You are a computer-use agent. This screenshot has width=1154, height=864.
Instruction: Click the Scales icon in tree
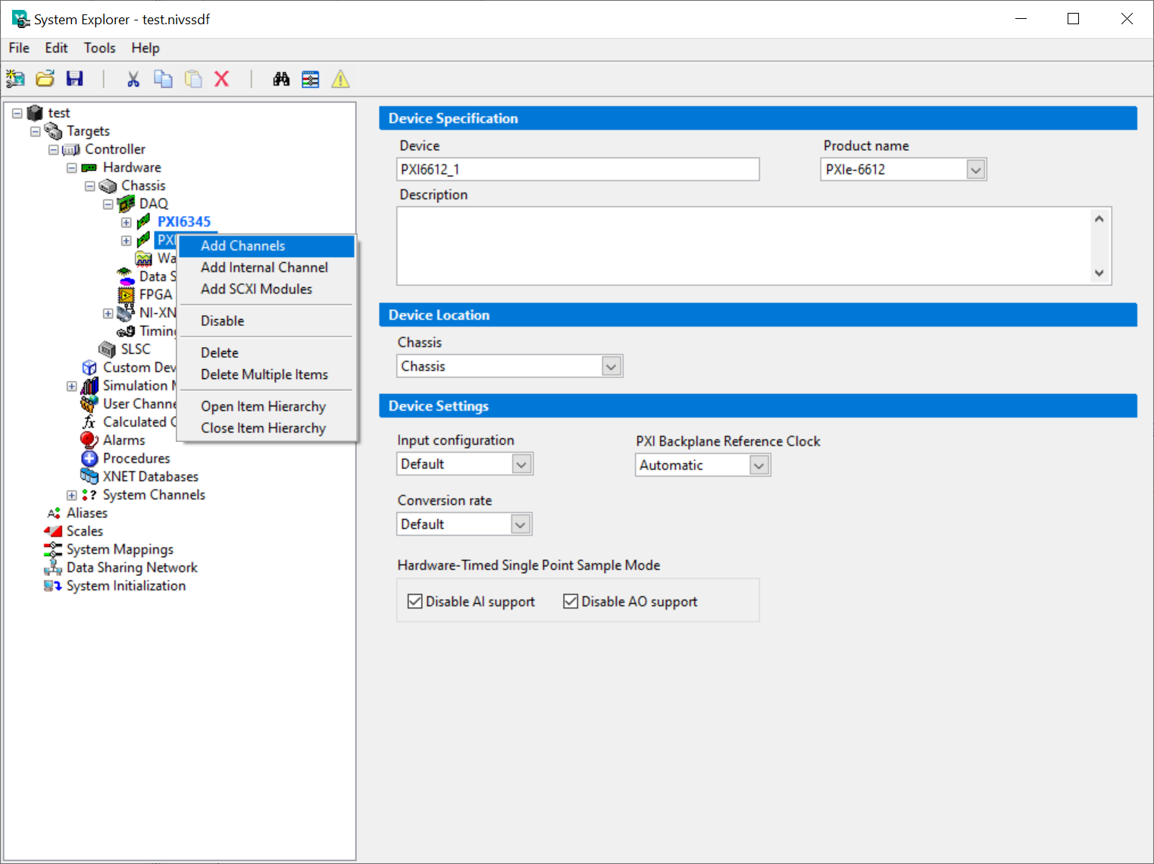[x=53, y=531]
